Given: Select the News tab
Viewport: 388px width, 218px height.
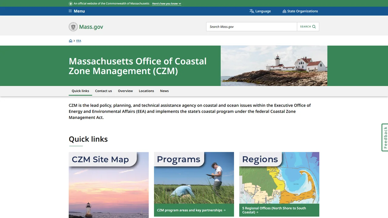Looking at the screenshot, I should click(x=164, y=91).
